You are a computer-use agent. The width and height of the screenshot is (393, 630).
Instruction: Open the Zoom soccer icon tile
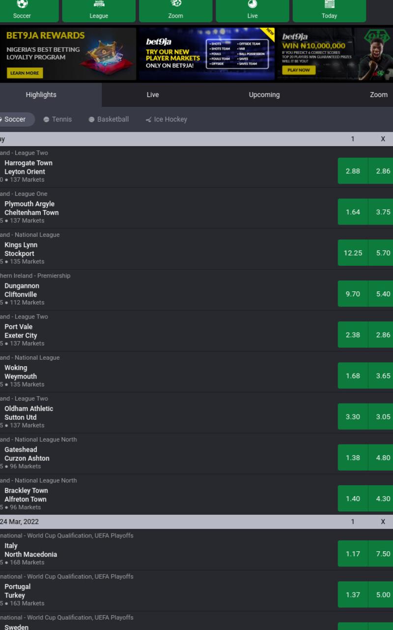point(176,11)
